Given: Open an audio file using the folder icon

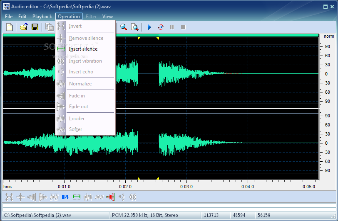Looking at the screenshot, I should (24, 27).
